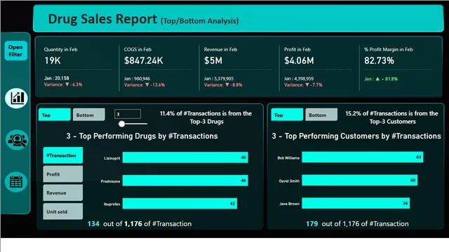Click the Jan : 4,398,959 profit text
449x252 pixels.
click(299, 78)
